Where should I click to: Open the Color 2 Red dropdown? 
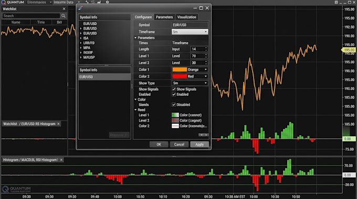point(190,76)
